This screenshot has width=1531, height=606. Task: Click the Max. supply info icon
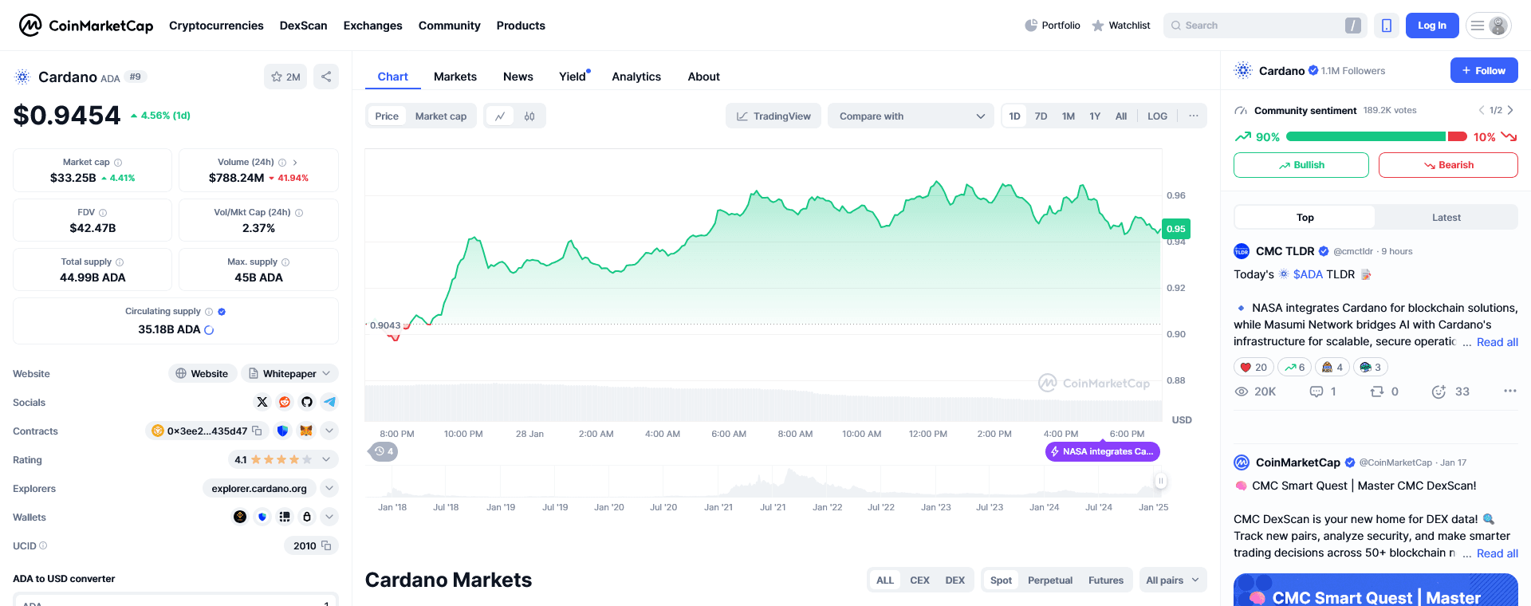click(x=285, y=262)
